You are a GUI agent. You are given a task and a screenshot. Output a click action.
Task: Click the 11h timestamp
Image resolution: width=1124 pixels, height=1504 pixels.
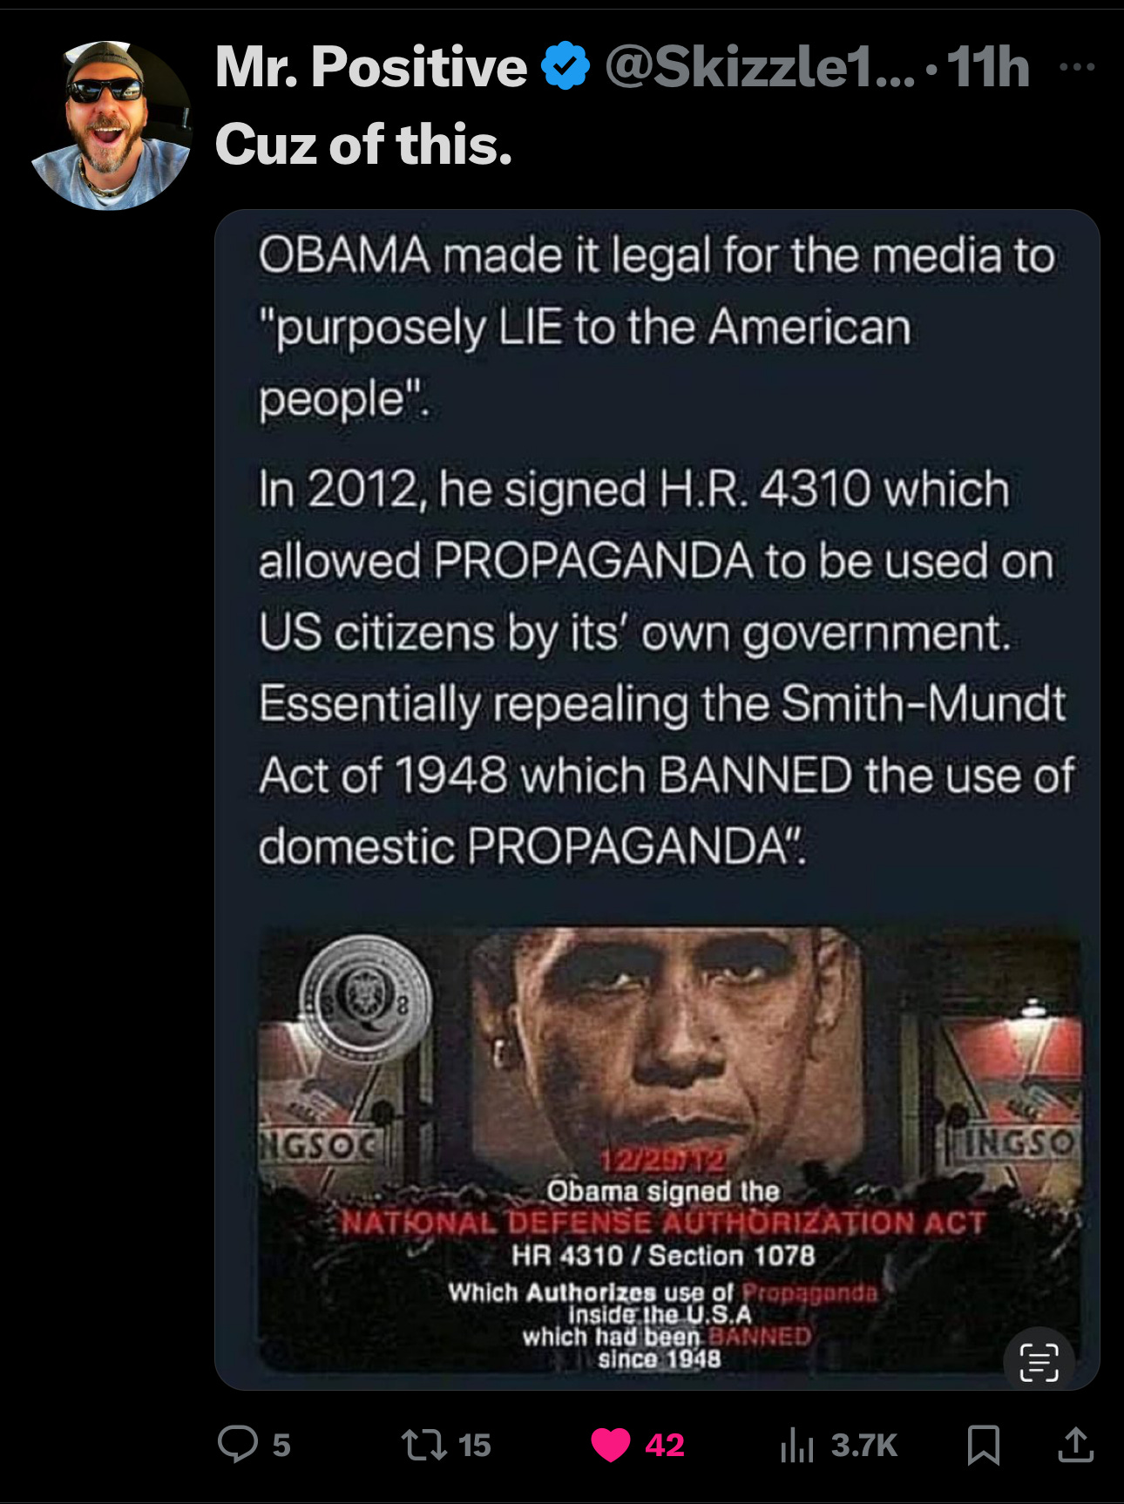point(988,67)
